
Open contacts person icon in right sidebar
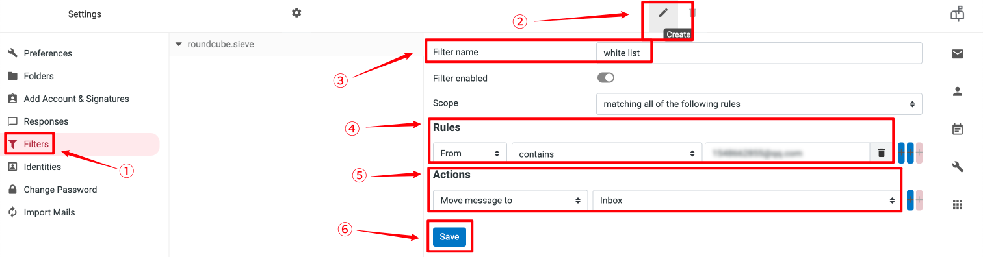click(x=957, y=92)
